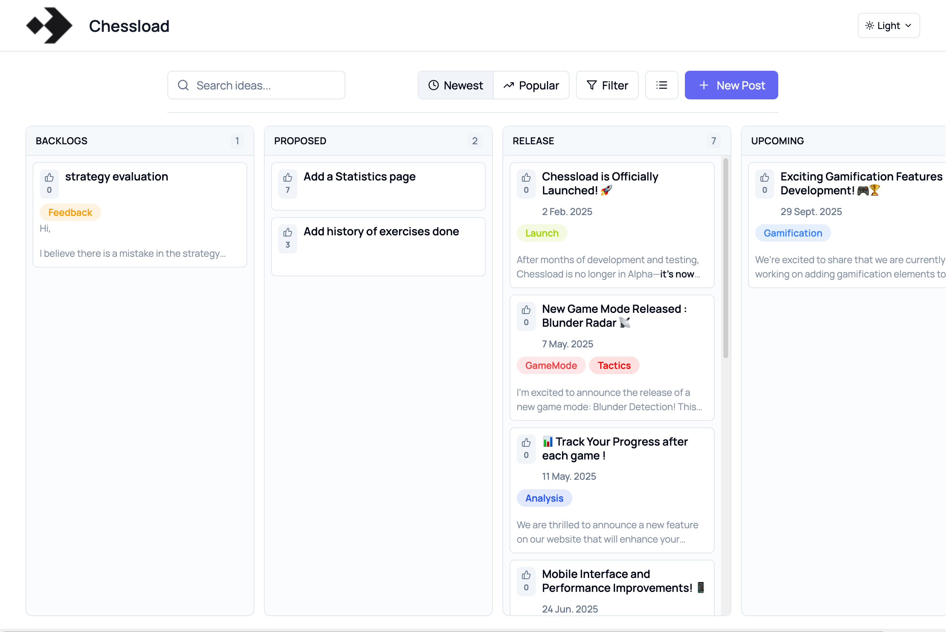Viewport: 946px width, 632px height.
Task: Open the Light theme dropdown
Action: [x=888, y=25]
